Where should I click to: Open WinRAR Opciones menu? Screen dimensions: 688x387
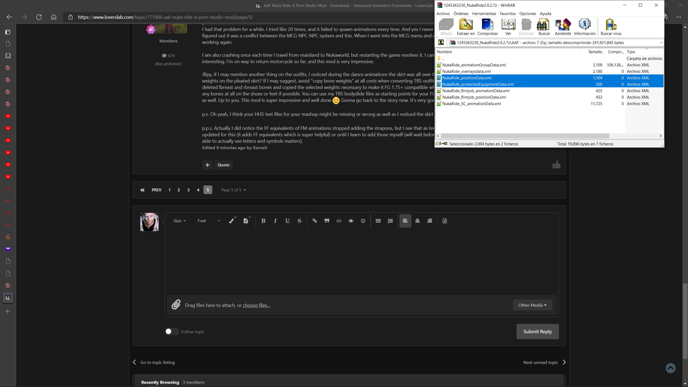tap(528, 14)
